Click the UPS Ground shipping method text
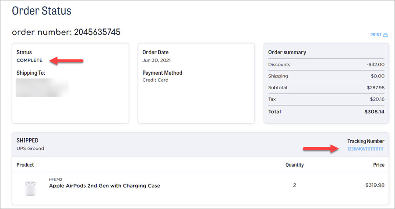Image resolution: width=395 pixels, height=209 pixels. [x=30, y=149]
